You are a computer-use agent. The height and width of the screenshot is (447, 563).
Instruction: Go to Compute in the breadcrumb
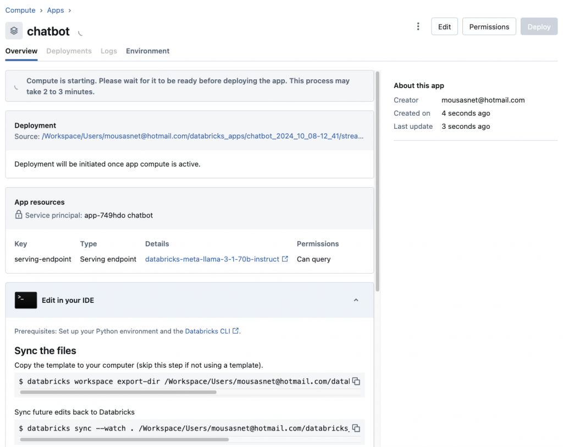click(20, 10)
